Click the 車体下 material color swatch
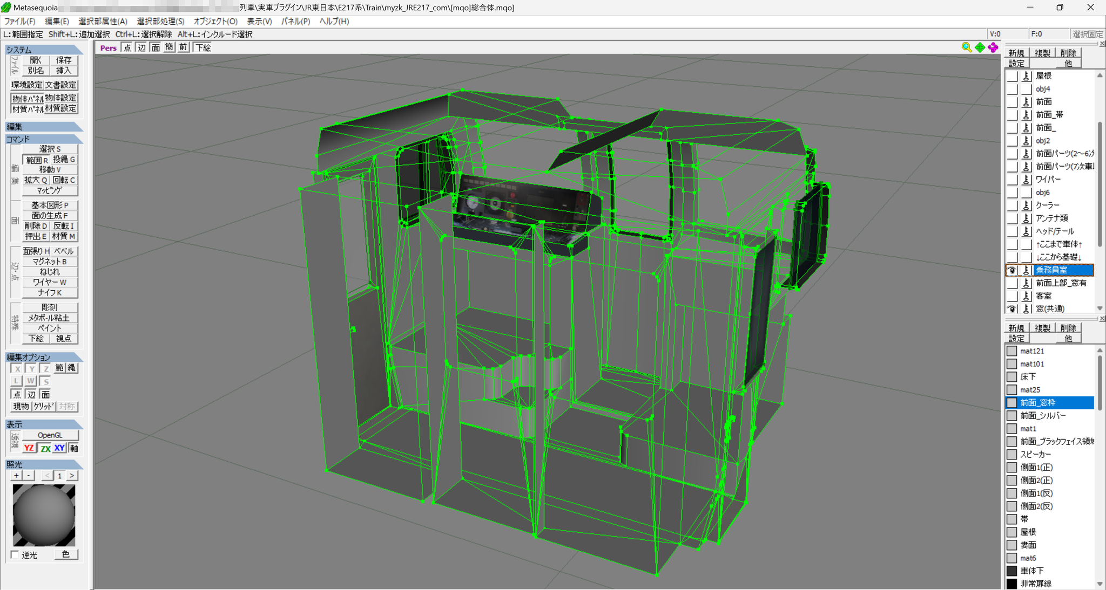Image resolution: width=1106 pixels, height=590 pixels. [x=1012, y=571]
